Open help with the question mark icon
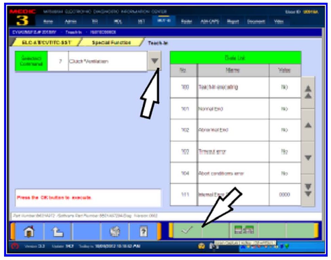 pyautogui.click(x=144, y=232)
